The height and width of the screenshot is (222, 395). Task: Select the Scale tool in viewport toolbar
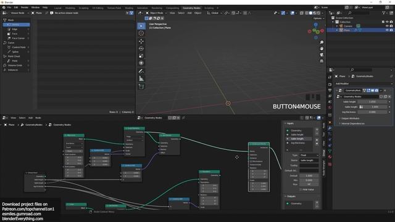(141, 55)
